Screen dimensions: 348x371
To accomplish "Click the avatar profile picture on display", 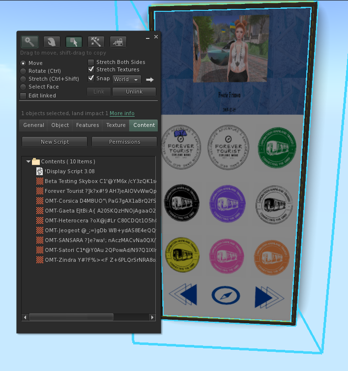I will (x=231, y=49).
